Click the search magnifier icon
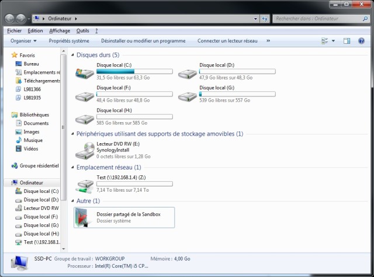The image size is (374, 277). tap(365, 19)
